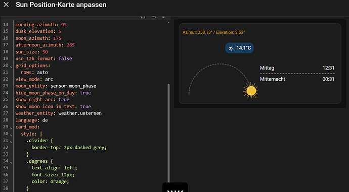This screenshot has height=192, width=349.
Task: Close the Sun Position-Karte anpassen dialog
Action: pos(6,5)
